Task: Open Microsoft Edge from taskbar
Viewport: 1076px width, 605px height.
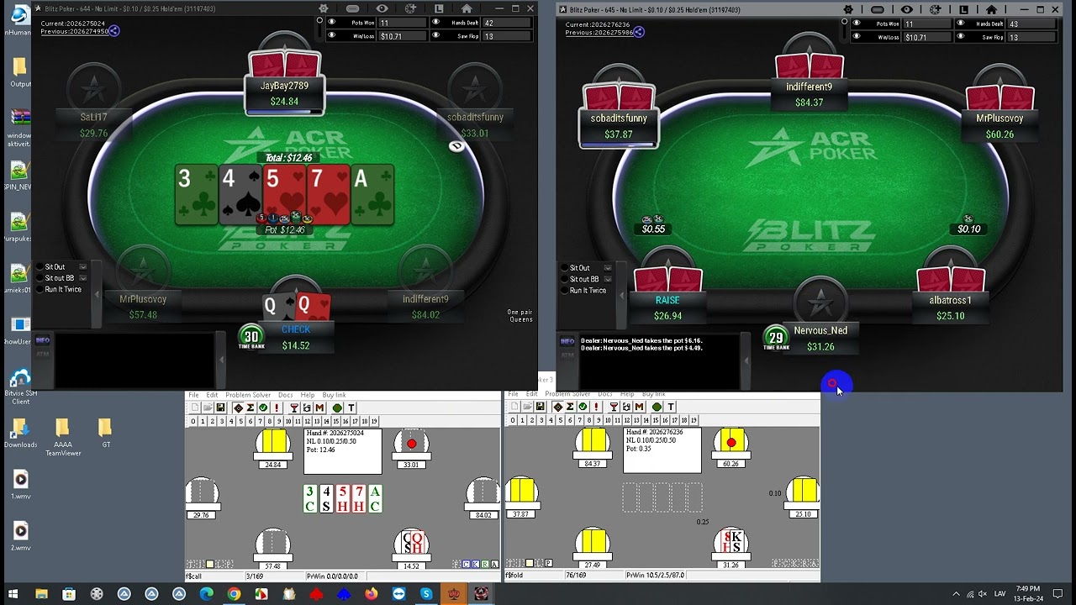Action: coord(207,594)
